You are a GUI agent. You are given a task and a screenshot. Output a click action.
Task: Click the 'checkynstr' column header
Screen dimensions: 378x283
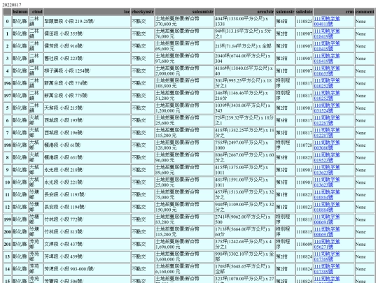pyautogui.click(x=143, y=12)
